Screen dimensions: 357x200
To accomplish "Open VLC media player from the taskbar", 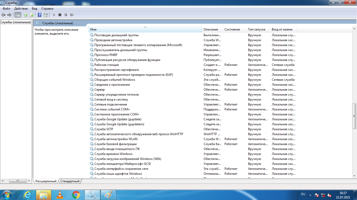I will pyautogui.click(x=60, y=195).
